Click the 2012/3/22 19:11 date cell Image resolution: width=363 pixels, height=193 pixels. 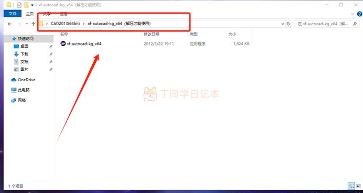click(158, 44)
